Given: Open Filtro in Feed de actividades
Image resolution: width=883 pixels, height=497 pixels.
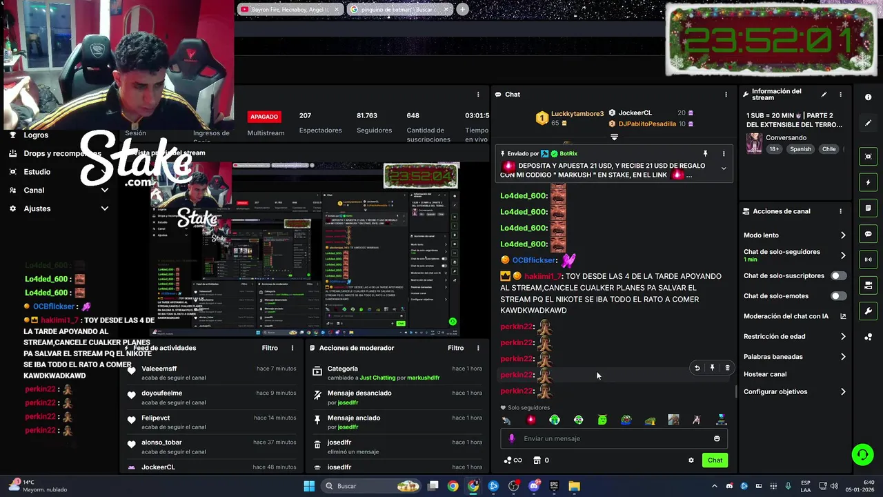Looking at the screenshot, I should click(270, 348).
